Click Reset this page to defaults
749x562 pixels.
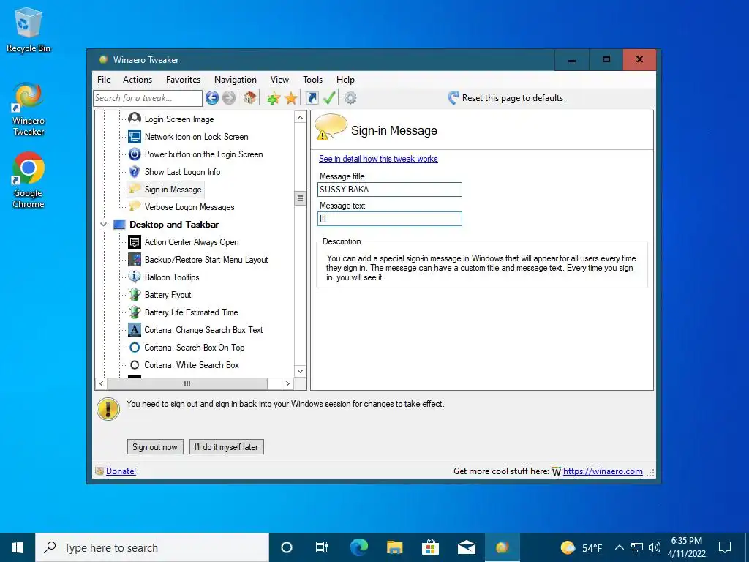pos(506,98)
